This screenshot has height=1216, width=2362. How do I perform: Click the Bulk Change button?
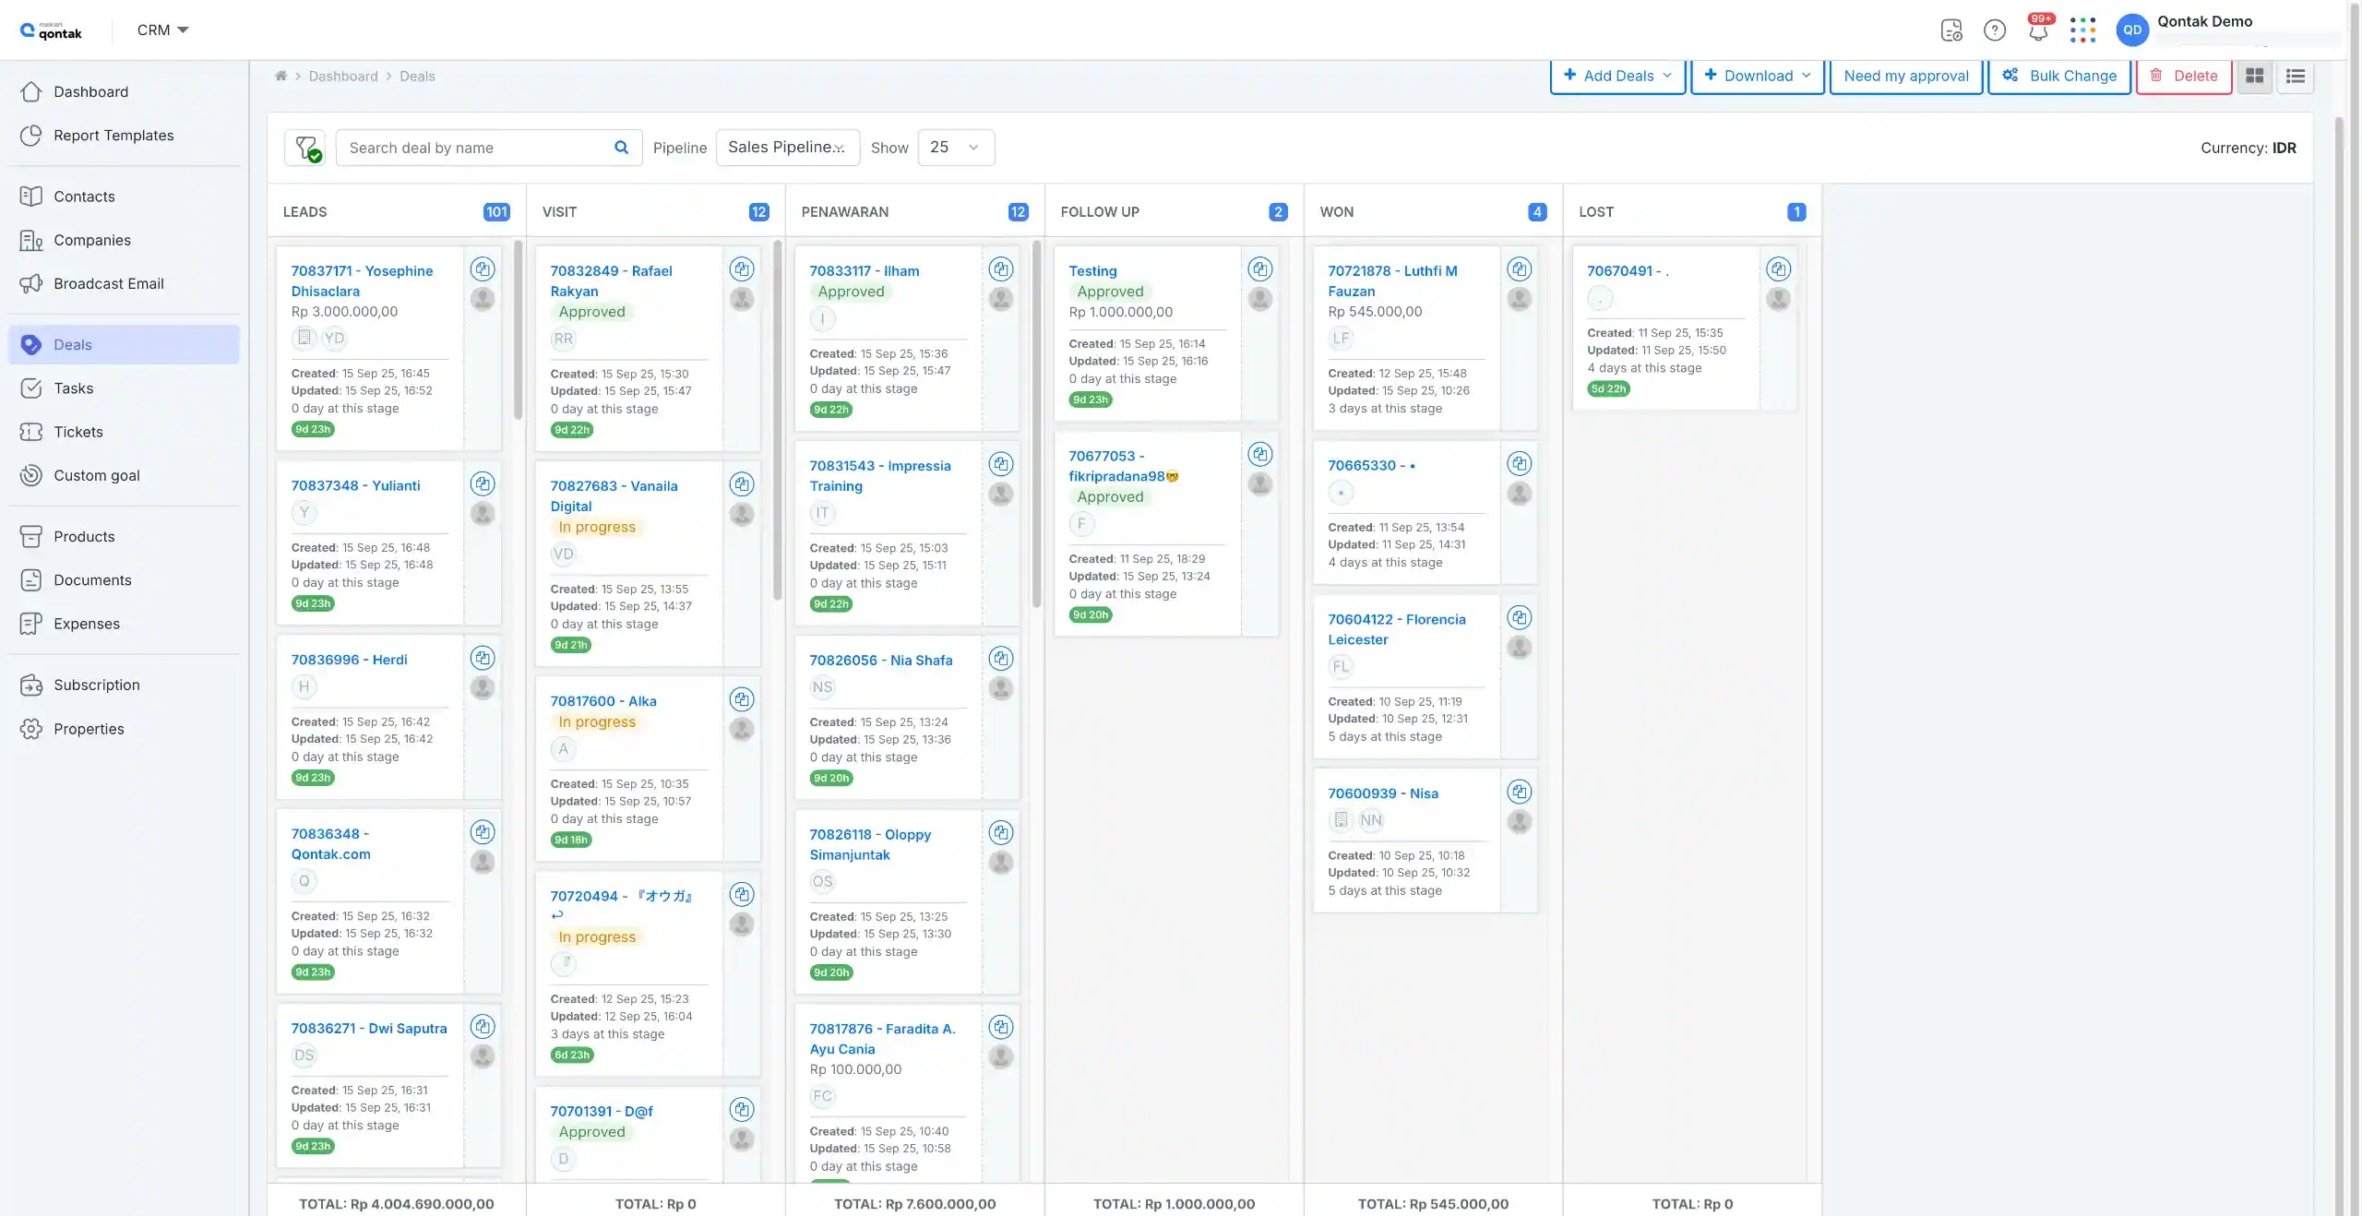tap(2058, 76)
